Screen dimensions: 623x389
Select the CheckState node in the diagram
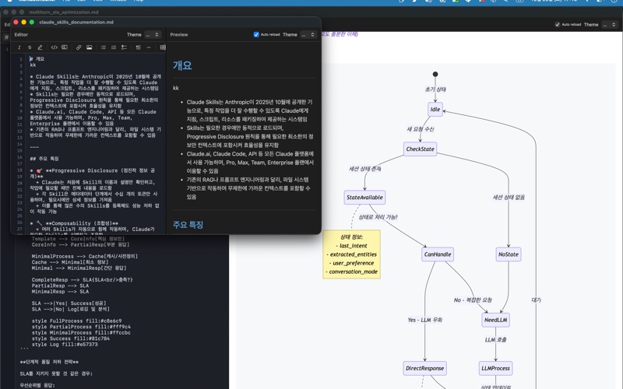pos(420,149)
